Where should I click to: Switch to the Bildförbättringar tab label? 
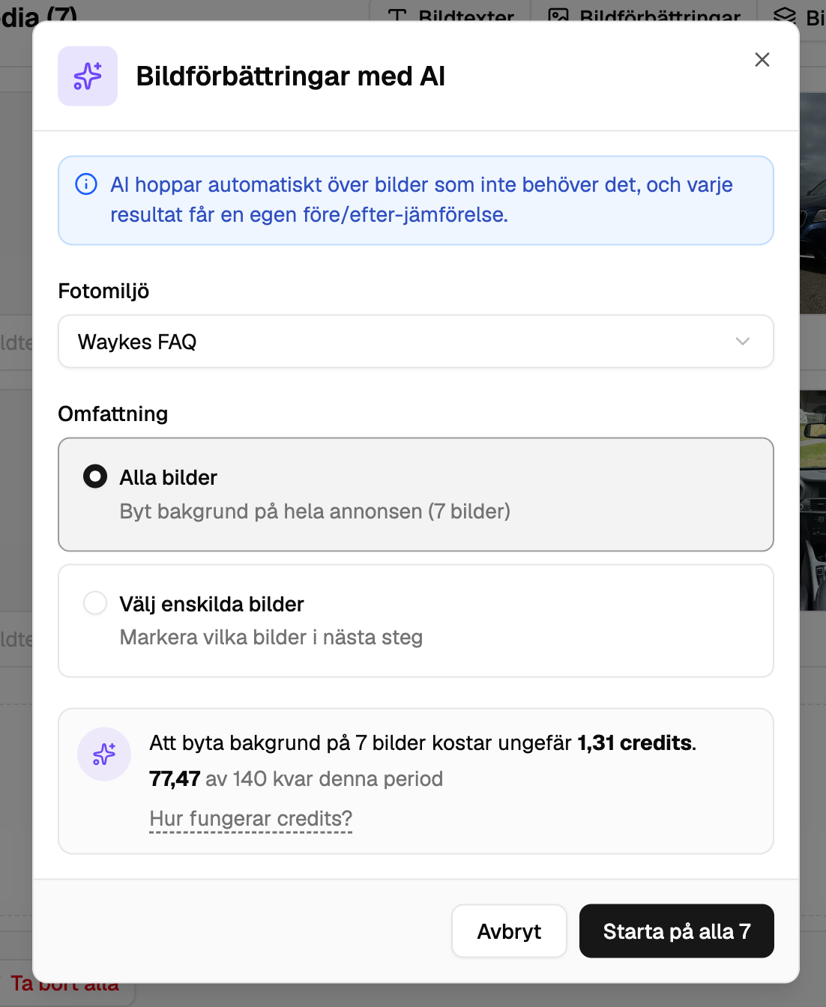click(x=660, y=16)
